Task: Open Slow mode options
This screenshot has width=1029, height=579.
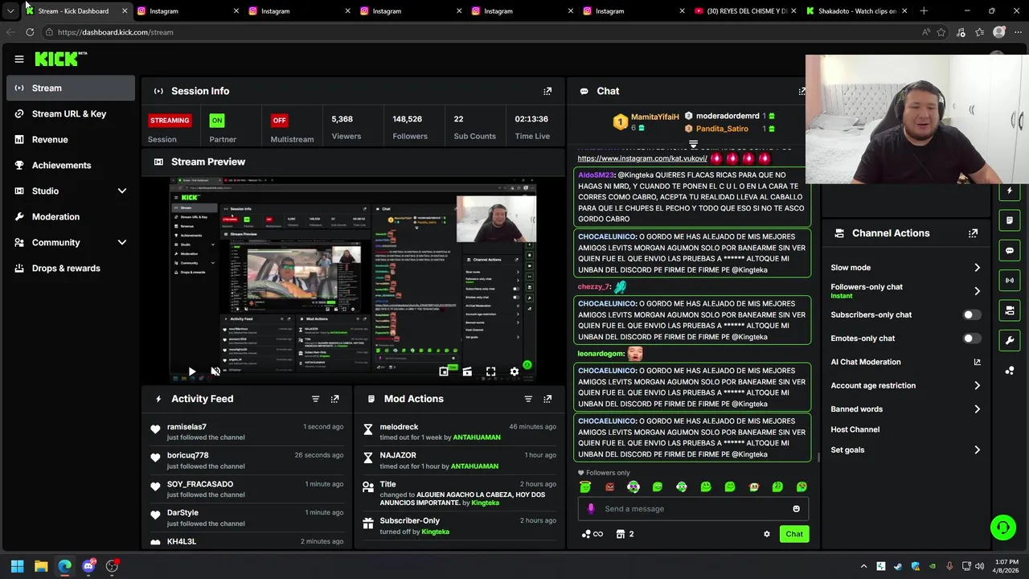Action: click(x=905, y=268)
